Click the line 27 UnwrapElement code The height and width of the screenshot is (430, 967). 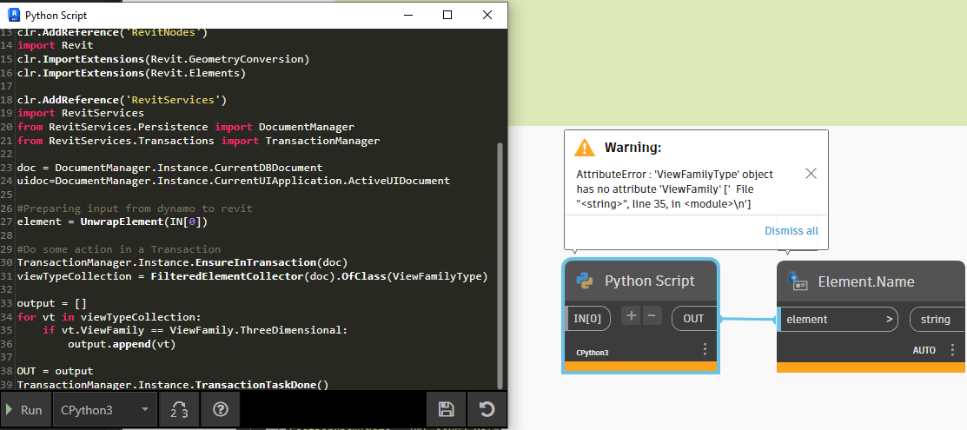[112, 222]
